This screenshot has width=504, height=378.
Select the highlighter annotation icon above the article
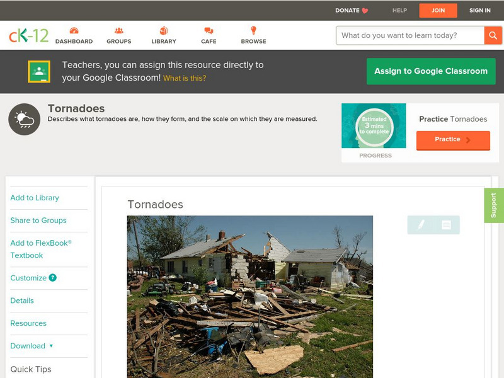420,224
